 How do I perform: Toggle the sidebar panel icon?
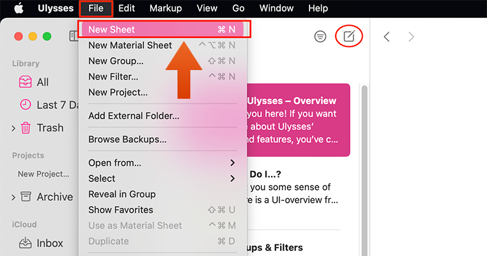point(74,36)
